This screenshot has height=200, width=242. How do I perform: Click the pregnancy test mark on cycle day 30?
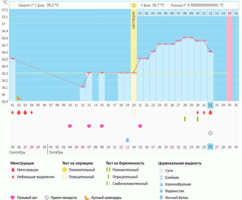[198, 119]
